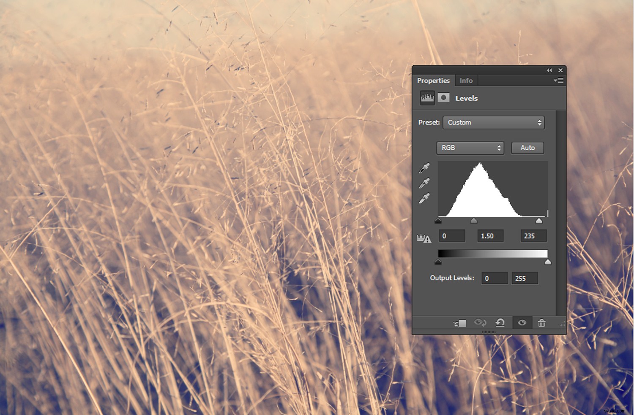
Task: Clip the adjustment to the layer below
Action: [x=460, y=323]
